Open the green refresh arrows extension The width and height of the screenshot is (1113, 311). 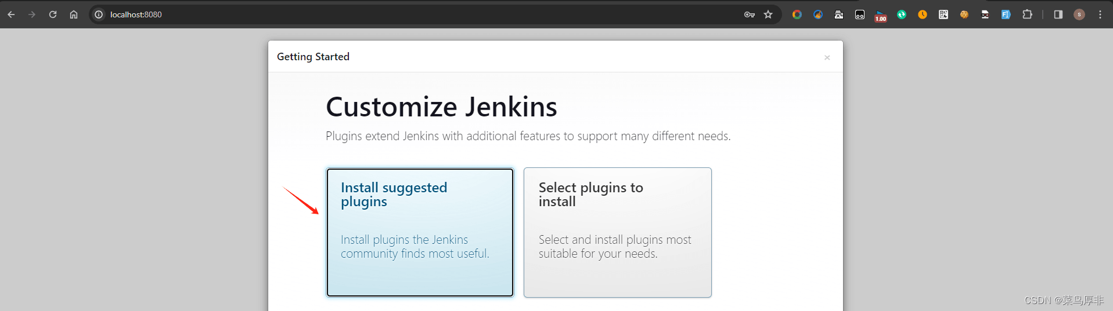coord(902,14)
